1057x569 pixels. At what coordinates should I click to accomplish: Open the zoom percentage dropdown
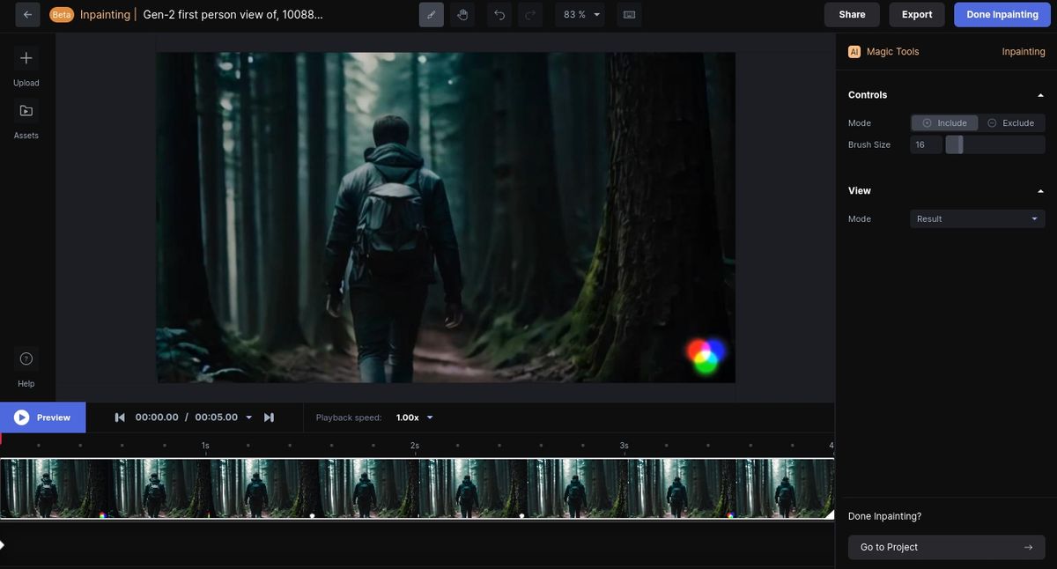580,14
